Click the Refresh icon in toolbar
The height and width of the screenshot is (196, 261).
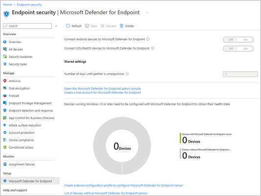[x=68, y=26]
